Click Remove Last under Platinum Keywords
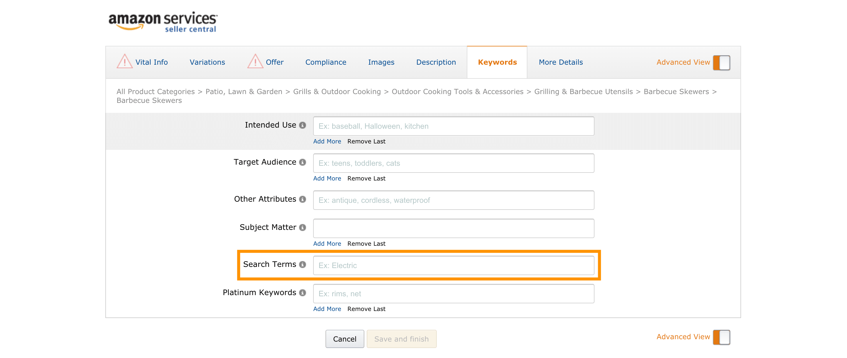 (366, 309)
